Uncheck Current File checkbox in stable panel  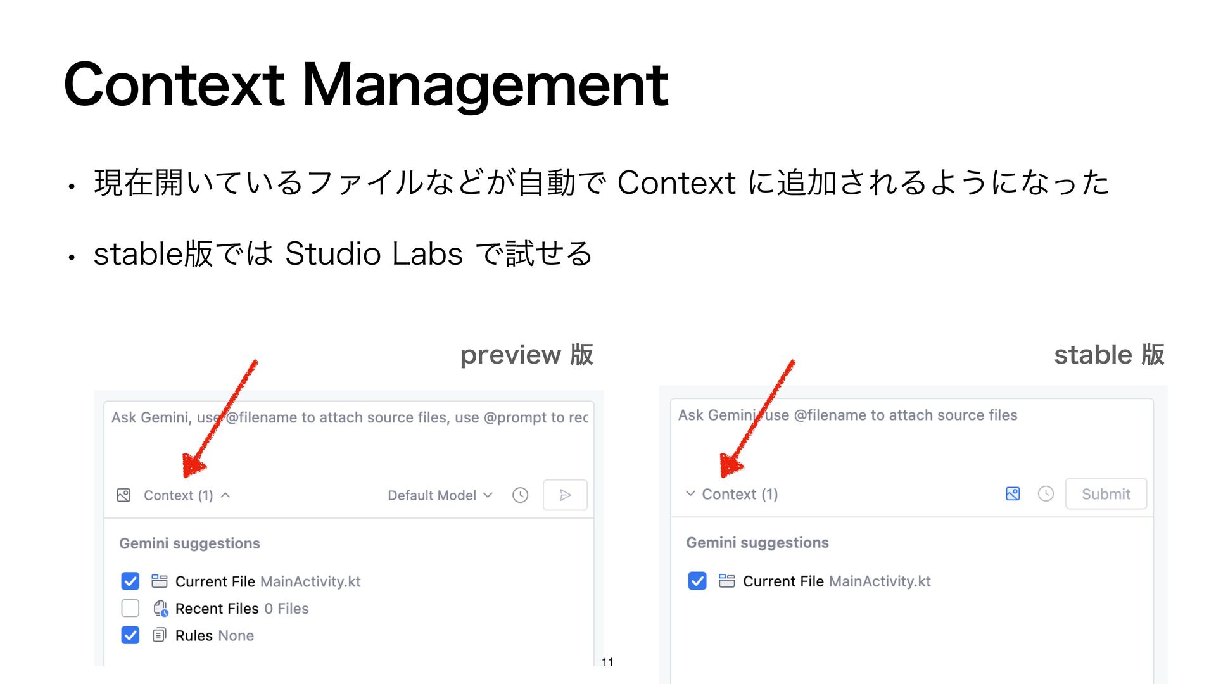[697, 581]
